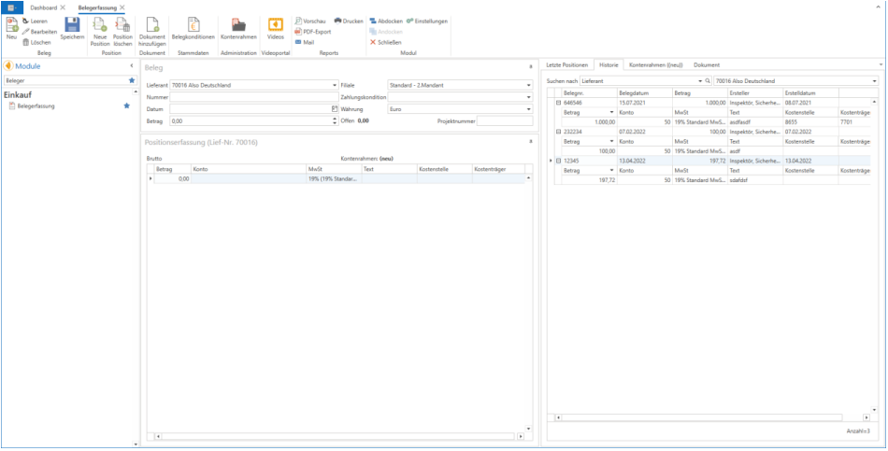Open the Videos portal icon
The image size is (888, 451).
click(x=275, y=25)
